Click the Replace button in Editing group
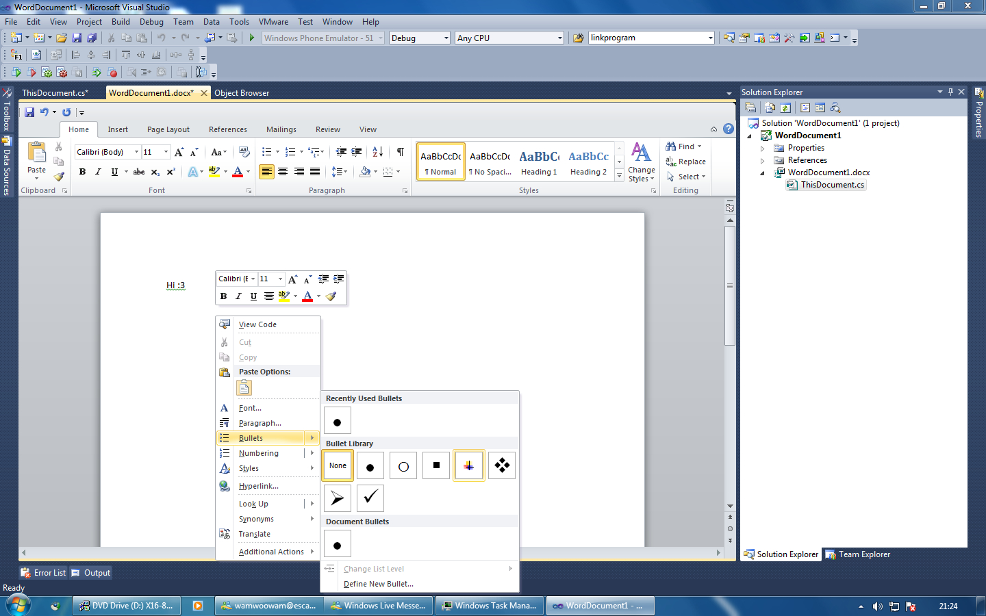 (x=686, y=162)
